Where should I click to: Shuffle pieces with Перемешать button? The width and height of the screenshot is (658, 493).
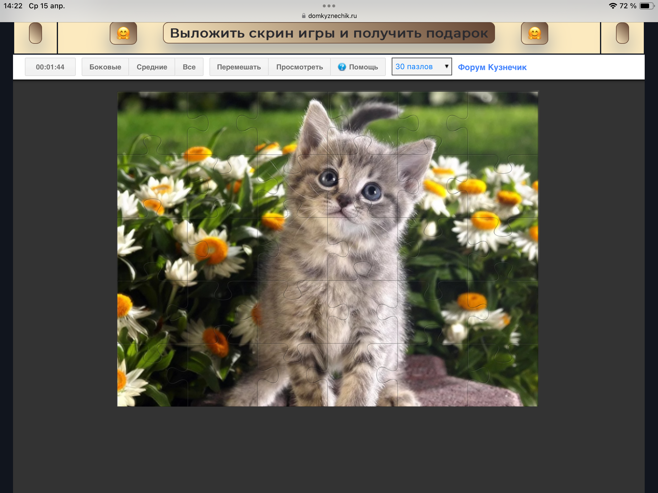(x=238, y=67)
